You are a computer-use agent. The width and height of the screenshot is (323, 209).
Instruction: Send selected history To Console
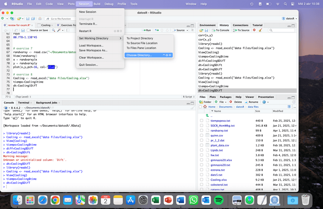point(221,30)
